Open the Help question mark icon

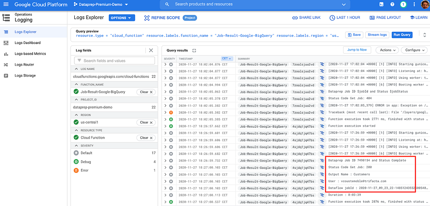click(x=393, y=4)
